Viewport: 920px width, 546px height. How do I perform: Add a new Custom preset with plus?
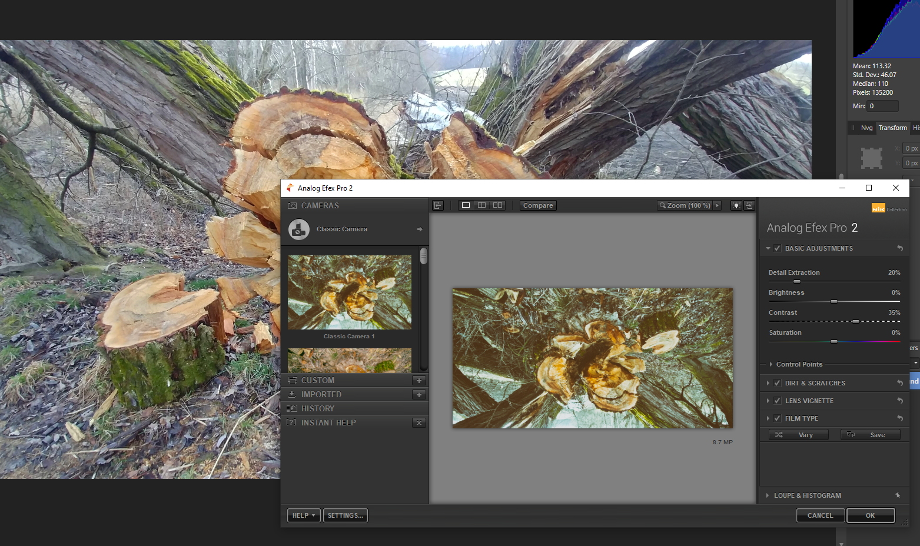coord(419,381)
